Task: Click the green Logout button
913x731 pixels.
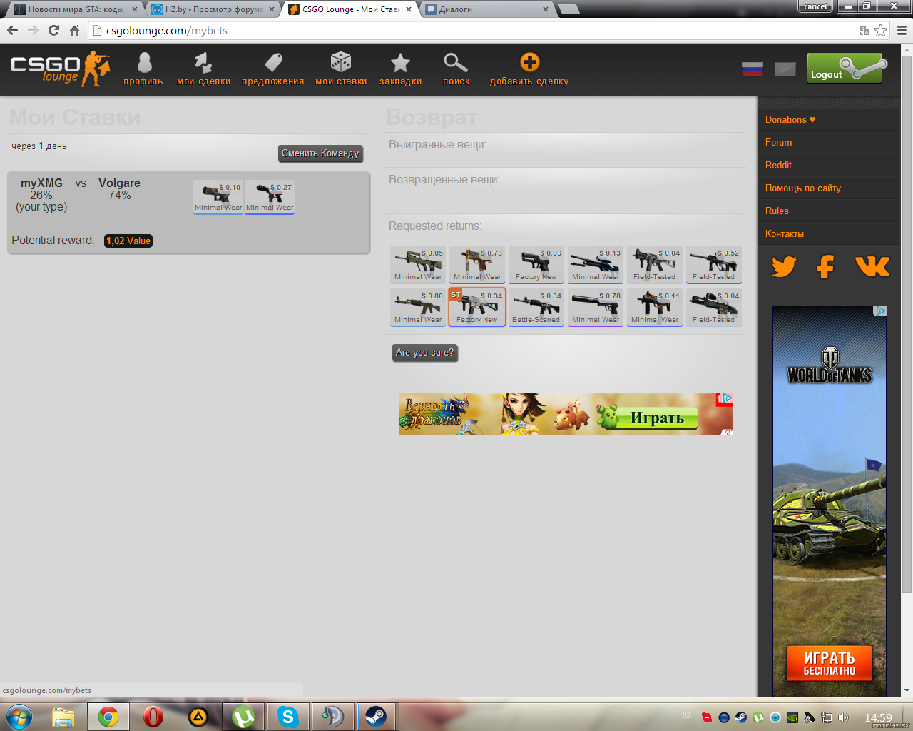Action: click(x=846, y=69)
